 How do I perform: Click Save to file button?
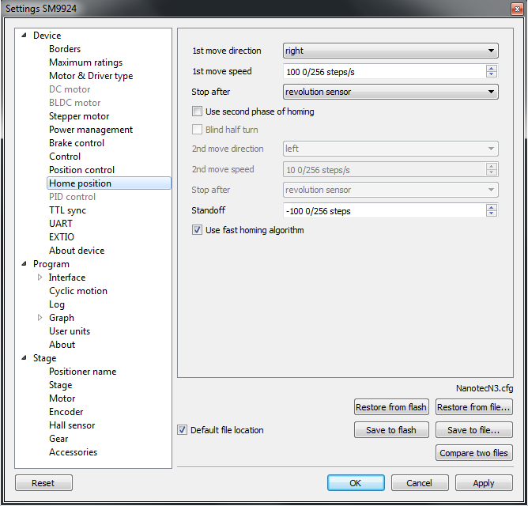[x=473, y=430]
